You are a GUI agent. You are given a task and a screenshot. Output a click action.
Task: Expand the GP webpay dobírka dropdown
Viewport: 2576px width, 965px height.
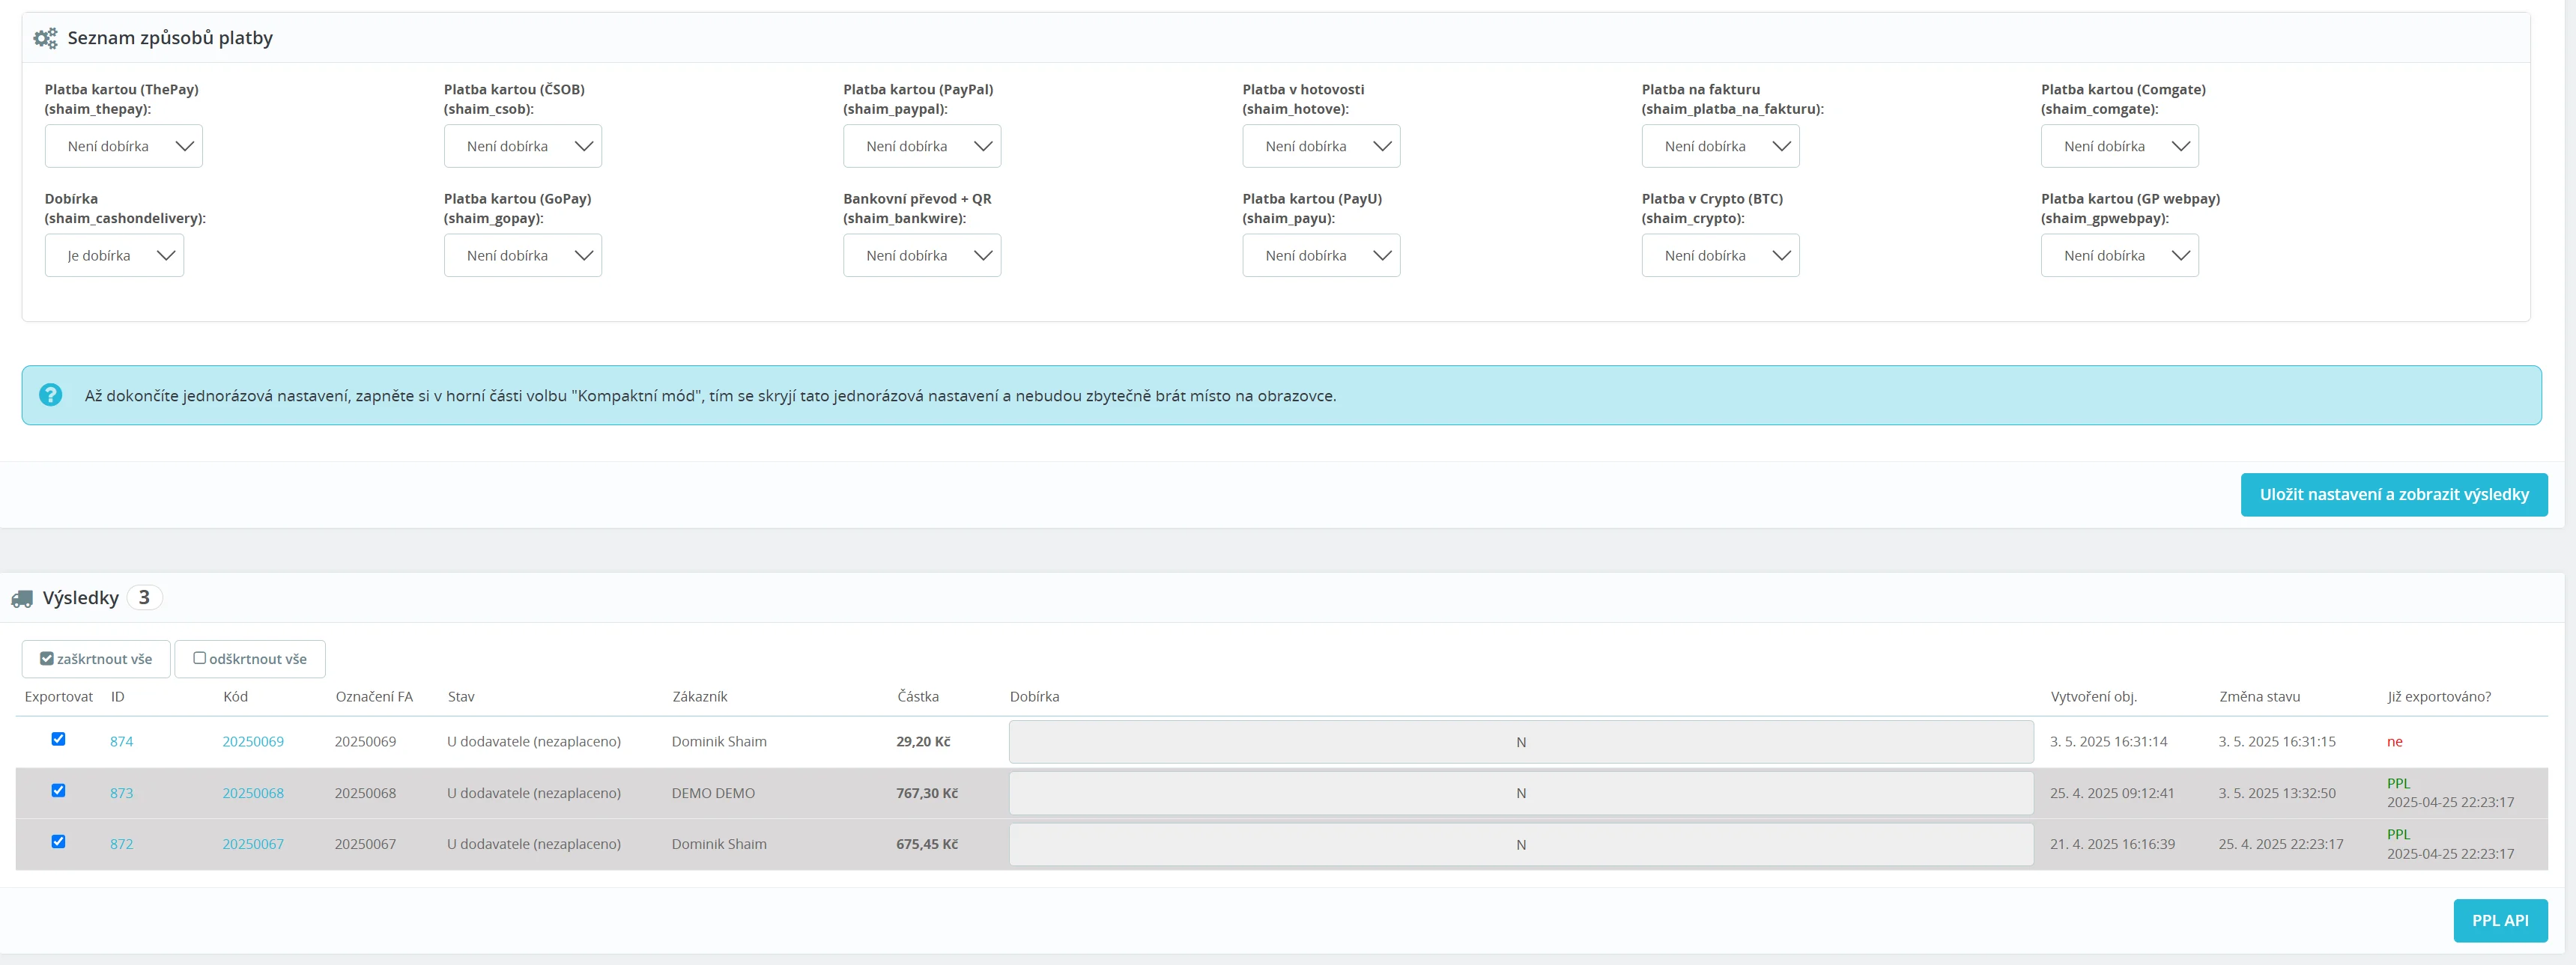tap(2118, 256)
